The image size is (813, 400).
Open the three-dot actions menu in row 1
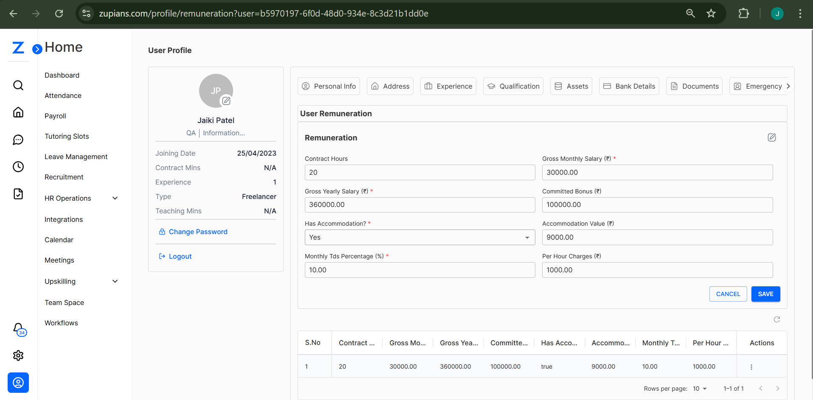coord(751,367)
